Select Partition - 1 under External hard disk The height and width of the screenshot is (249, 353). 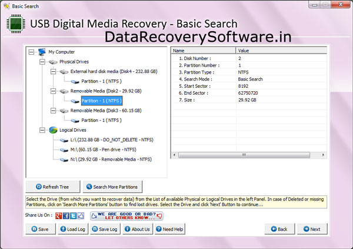coord(101,81)
